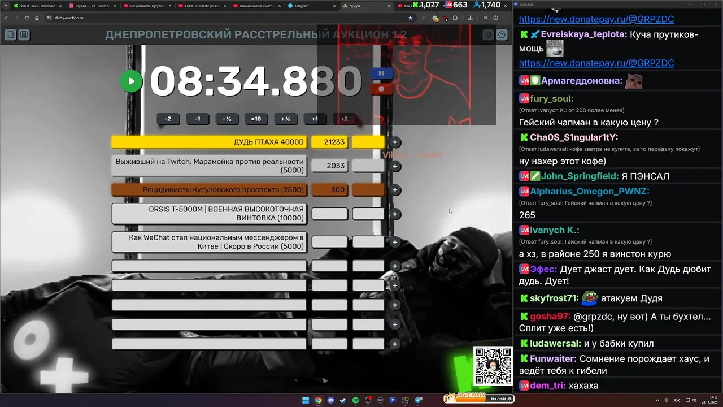Stop the timer with the red stop button
723x407 pixels.
coord(381,89)
